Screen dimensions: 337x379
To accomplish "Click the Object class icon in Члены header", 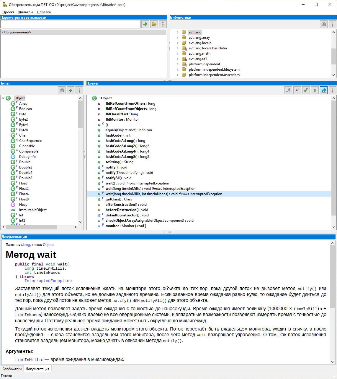I will (94, 98).
